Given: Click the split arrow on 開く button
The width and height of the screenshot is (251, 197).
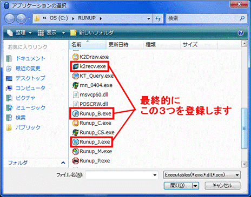Looking at the screenshot, I should tap(195, 186).
